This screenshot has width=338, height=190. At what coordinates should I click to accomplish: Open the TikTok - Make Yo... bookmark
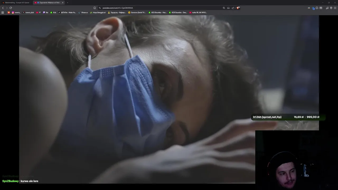pos(67,12)
